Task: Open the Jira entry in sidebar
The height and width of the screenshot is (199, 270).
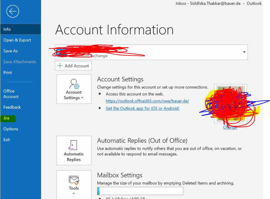Action: (21, 118)
